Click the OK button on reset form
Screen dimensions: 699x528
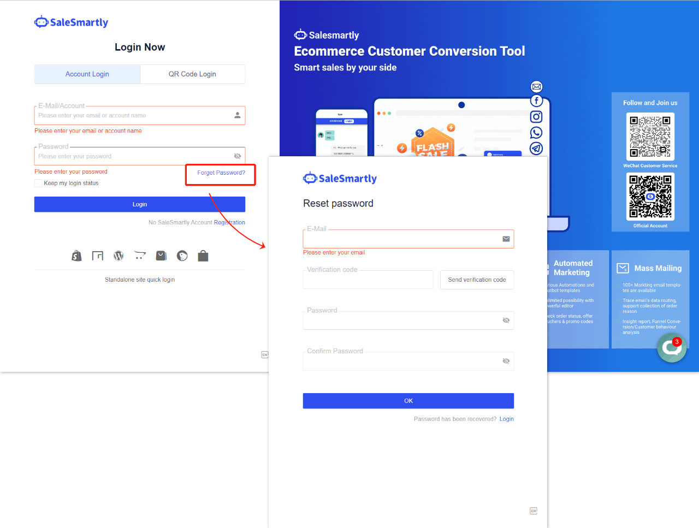pyautogui.click(x=408, y=401)
